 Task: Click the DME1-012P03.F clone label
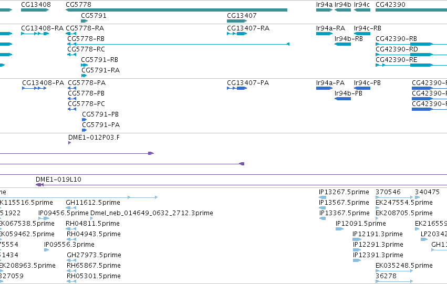94,138
